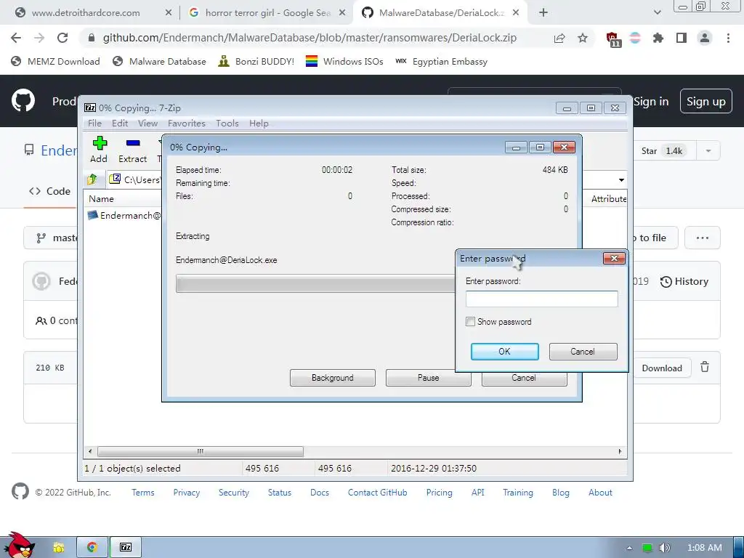Viewport: 744px width, 558px height.
Task: Open the Windows ISOs bookmark
Action: click(344, 61)
